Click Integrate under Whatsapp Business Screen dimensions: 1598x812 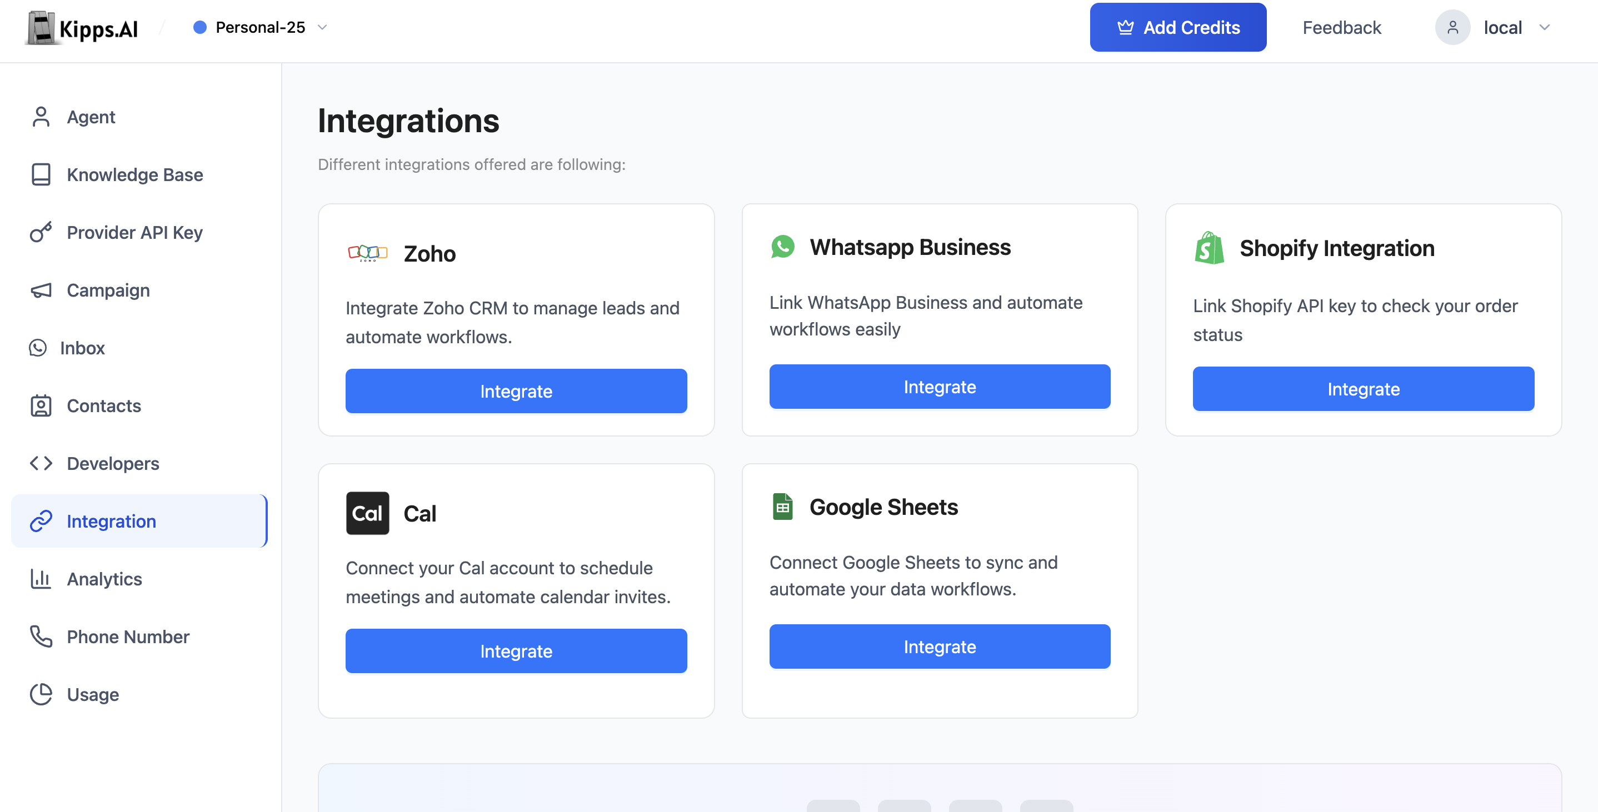pyautogui.click(x=939, y=387)
